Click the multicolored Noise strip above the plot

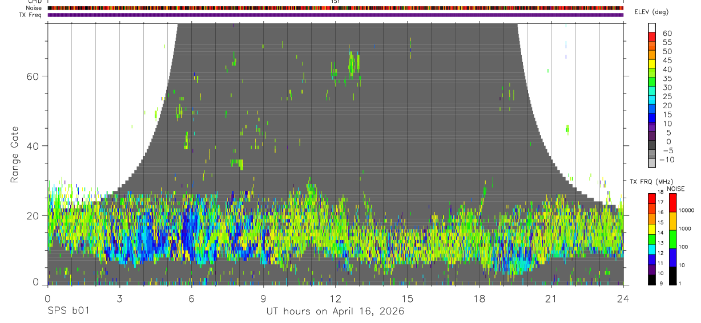click(335, 8)
